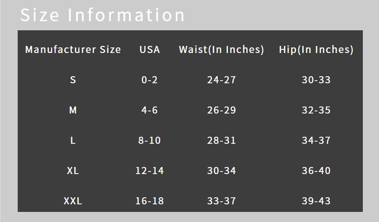Screen dimensions: 379x222
Task: Select the Manufacturer Size column header
Action: click(73, 49)
